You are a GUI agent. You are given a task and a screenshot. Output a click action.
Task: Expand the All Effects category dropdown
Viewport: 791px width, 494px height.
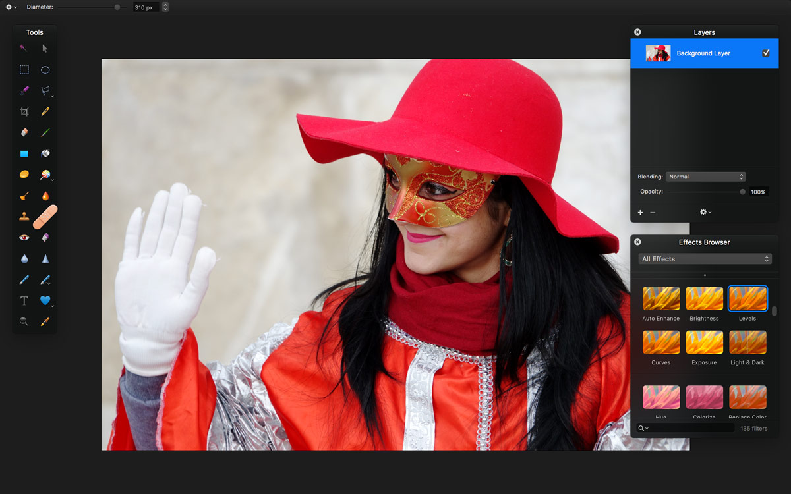(x=705, y=259)
